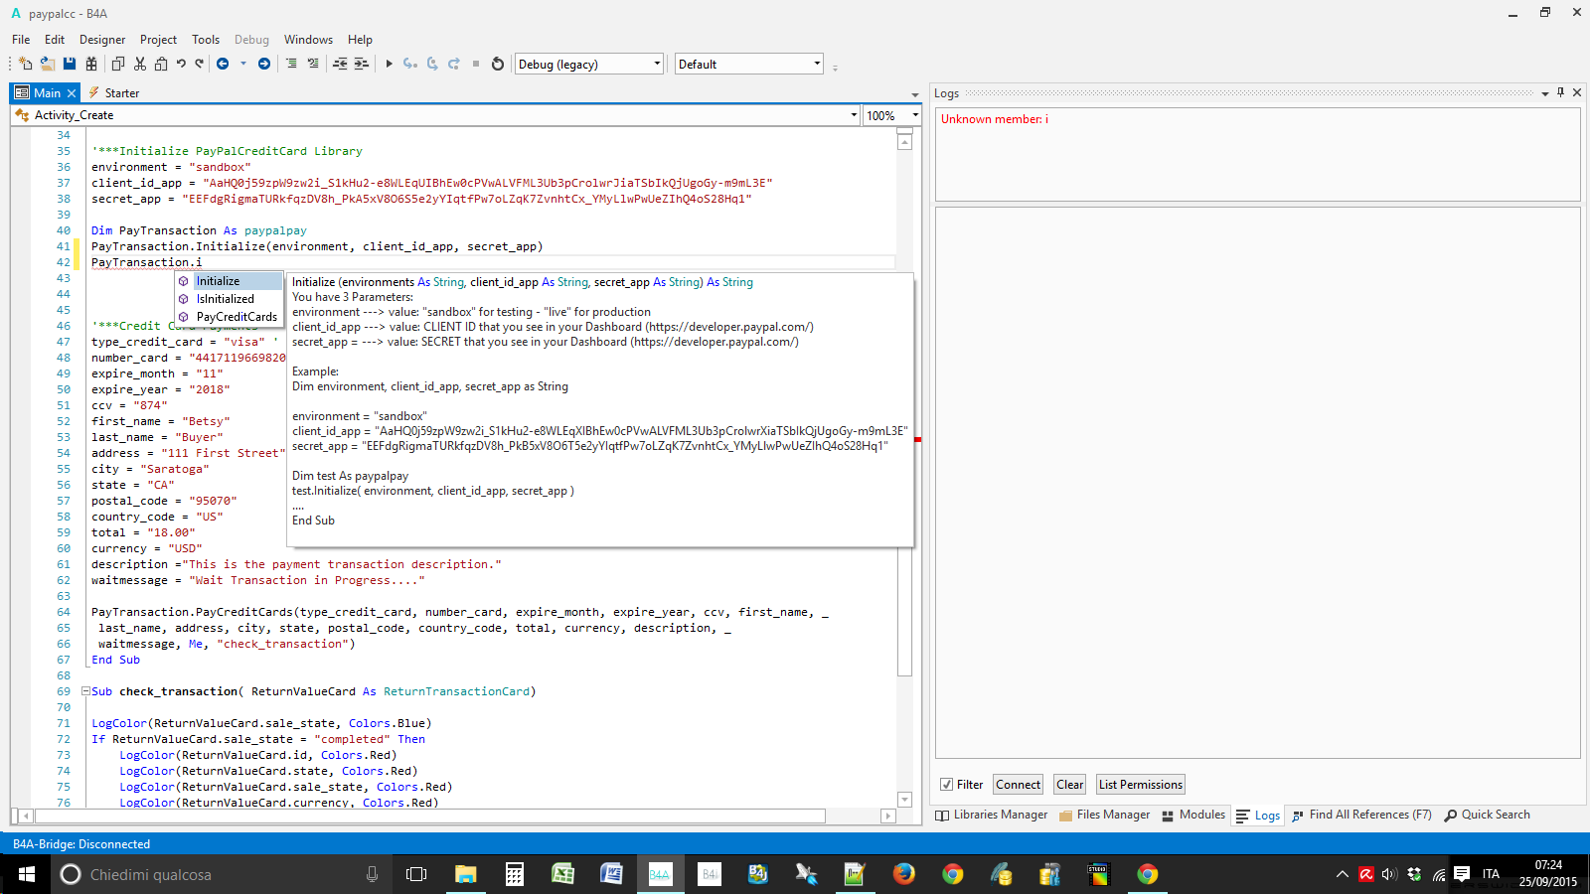The width and height of the screenshot is (1590, 894).
Task: Click the Undo arrow icon
Action: tap(181, 64)
